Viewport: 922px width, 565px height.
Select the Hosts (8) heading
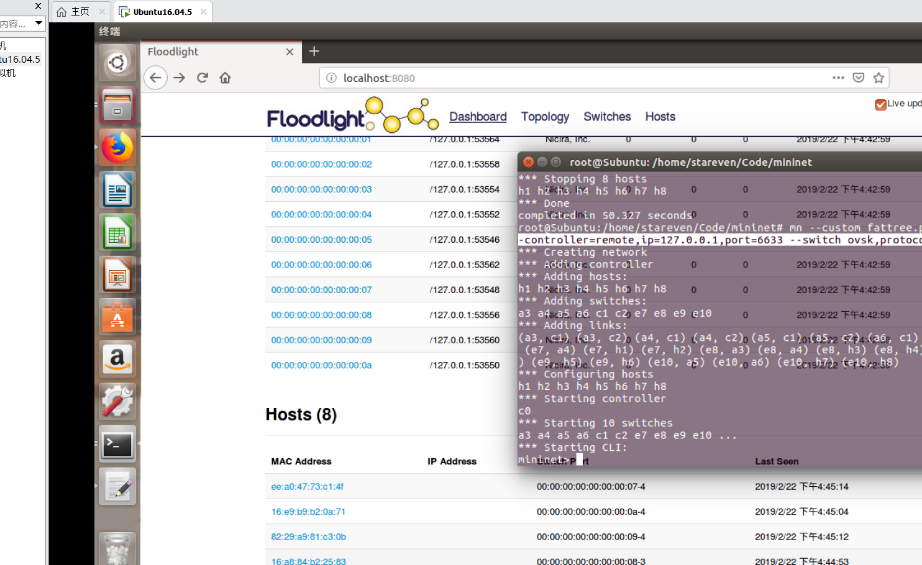tap(301, 415)
